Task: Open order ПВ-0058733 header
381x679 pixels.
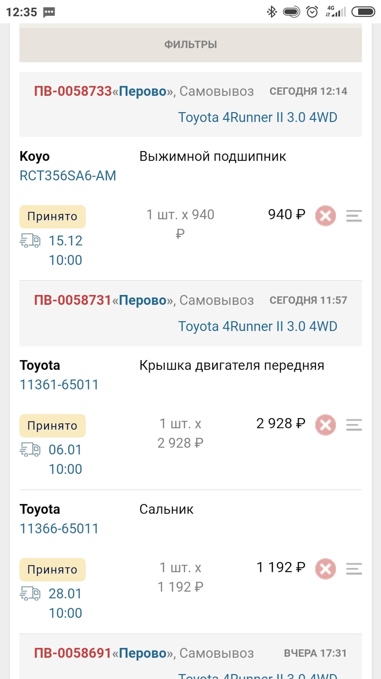Action: (72, 91)
